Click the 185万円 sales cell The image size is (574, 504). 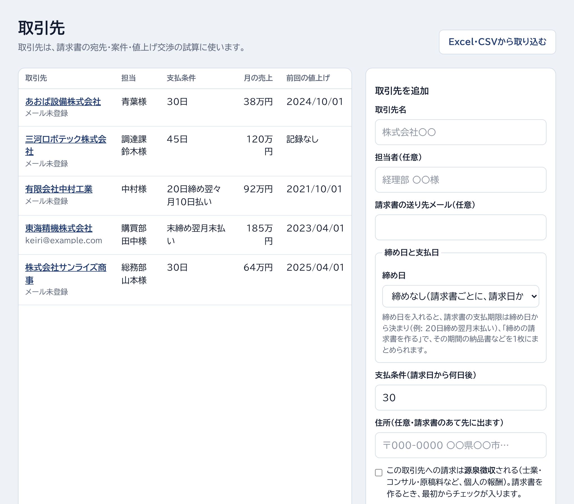[259, 234]
